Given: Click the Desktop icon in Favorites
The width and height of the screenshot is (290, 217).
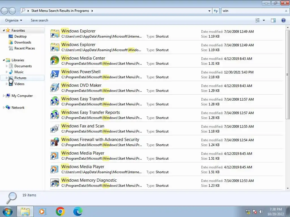Looking at the screenshot, I should tap(11, 36).
